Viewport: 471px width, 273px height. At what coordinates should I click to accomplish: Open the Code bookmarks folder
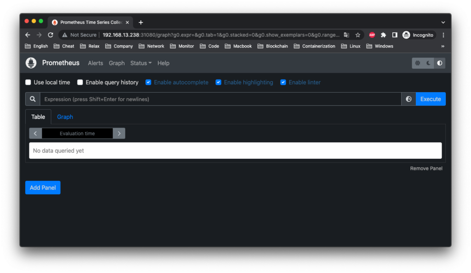[x=209, y=46]
